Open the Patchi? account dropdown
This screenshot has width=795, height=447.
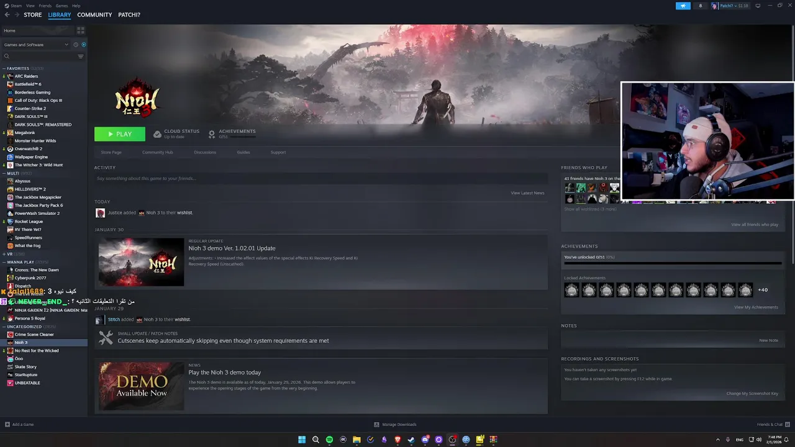pyautogui.click(x=730, y=6)
